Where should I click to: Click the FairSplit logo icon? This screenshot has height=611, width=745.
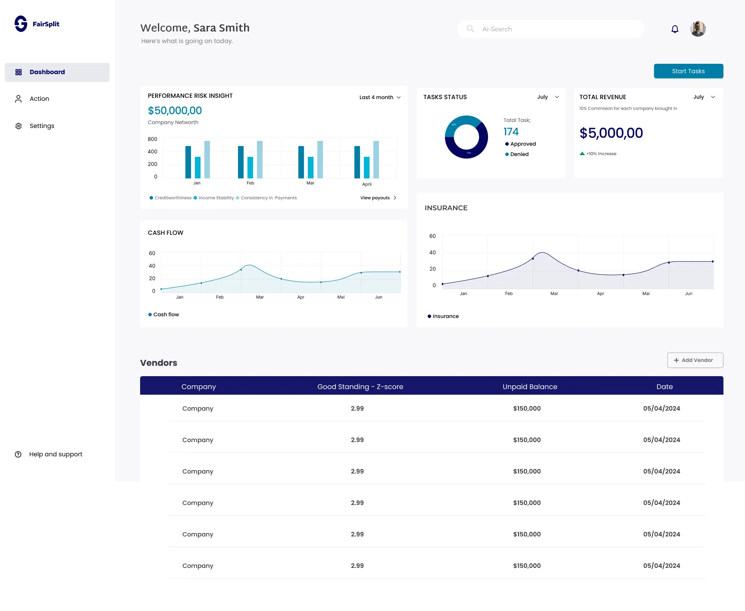click(21, 24)
